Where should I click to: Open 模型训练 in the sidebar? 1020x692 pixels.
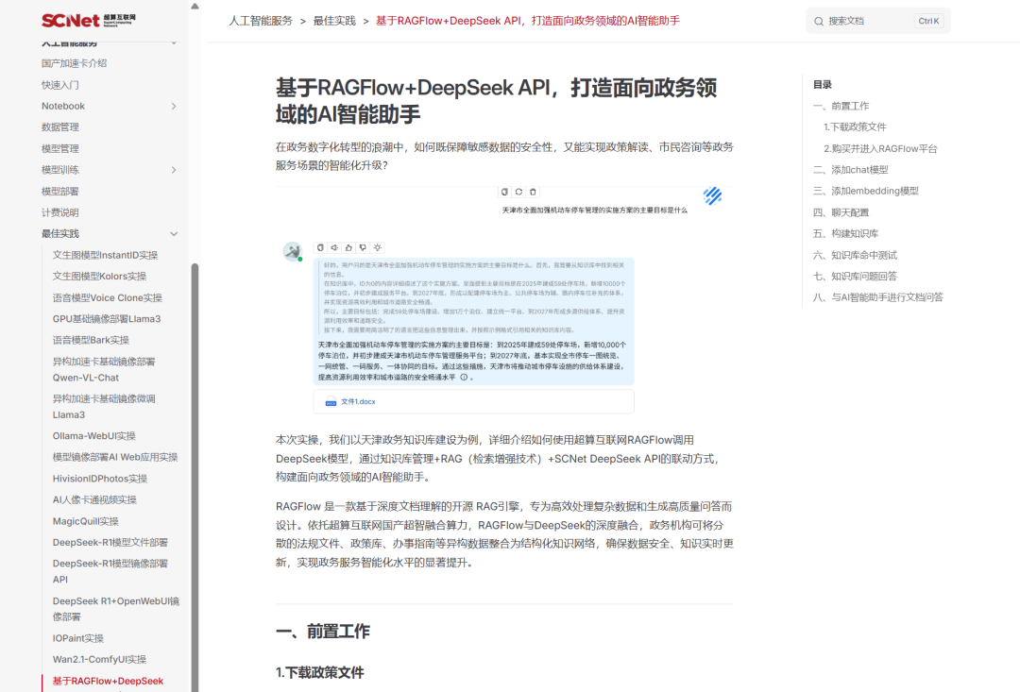pyautogui.click(x=60, y=170)
